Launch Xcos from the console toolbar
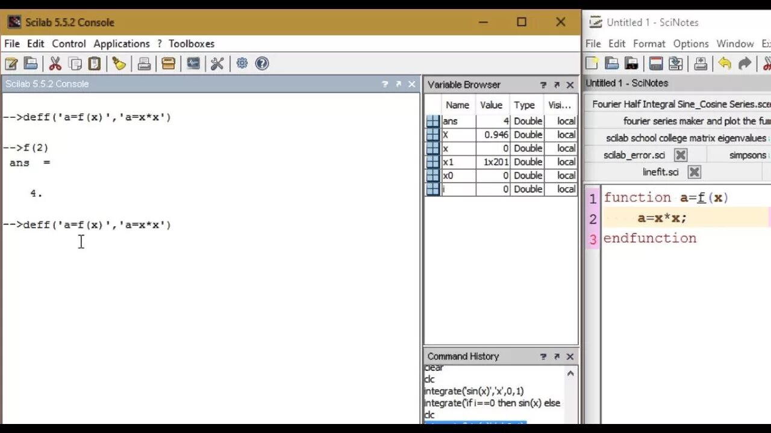Viewport: 771px width, 433px height. 193,63
